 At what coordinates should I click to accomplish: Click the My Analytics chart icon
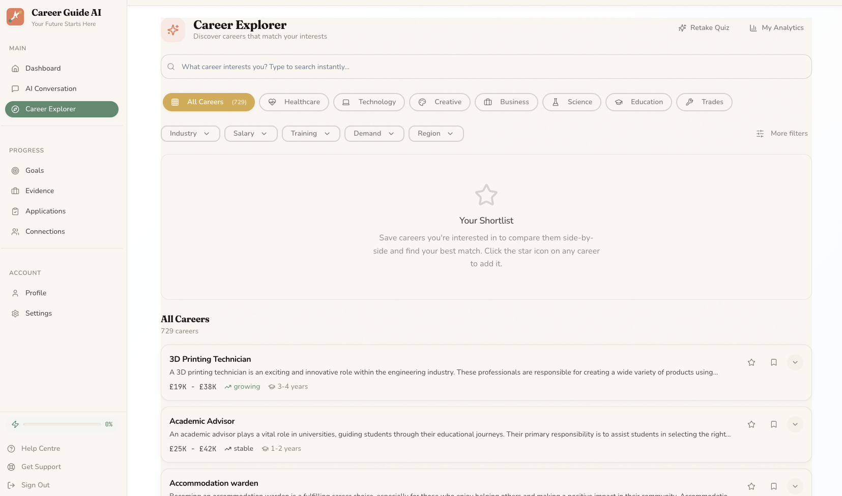(x=753, y=27)
